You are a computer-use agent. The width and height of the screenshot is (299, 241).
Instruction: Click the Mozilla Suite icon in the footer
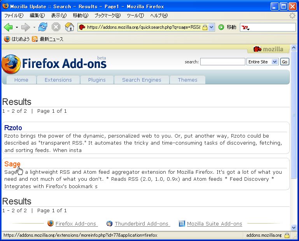click(182, 224)
